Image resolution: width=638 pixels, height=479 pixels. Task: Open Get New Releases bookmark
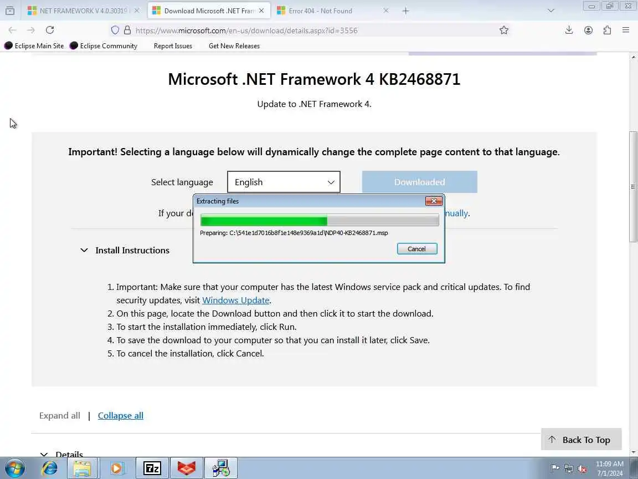[x=234, y=45]
